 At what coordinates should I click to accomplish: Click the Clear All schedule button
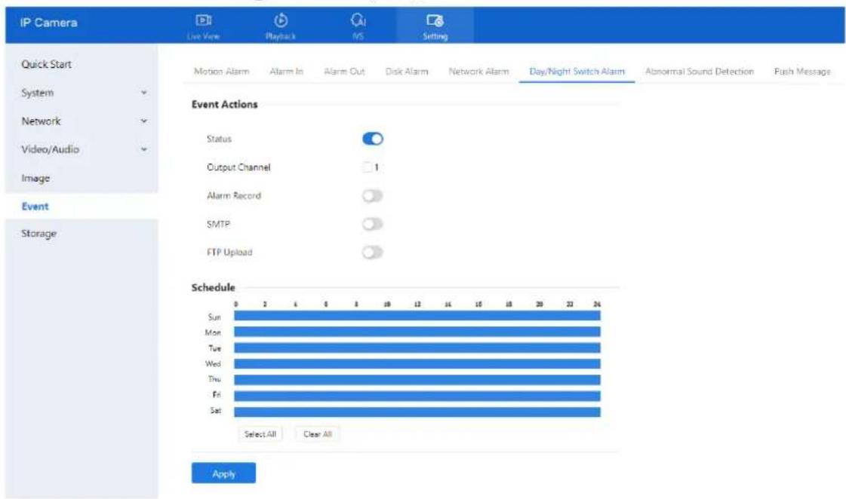tap(317, 433)
